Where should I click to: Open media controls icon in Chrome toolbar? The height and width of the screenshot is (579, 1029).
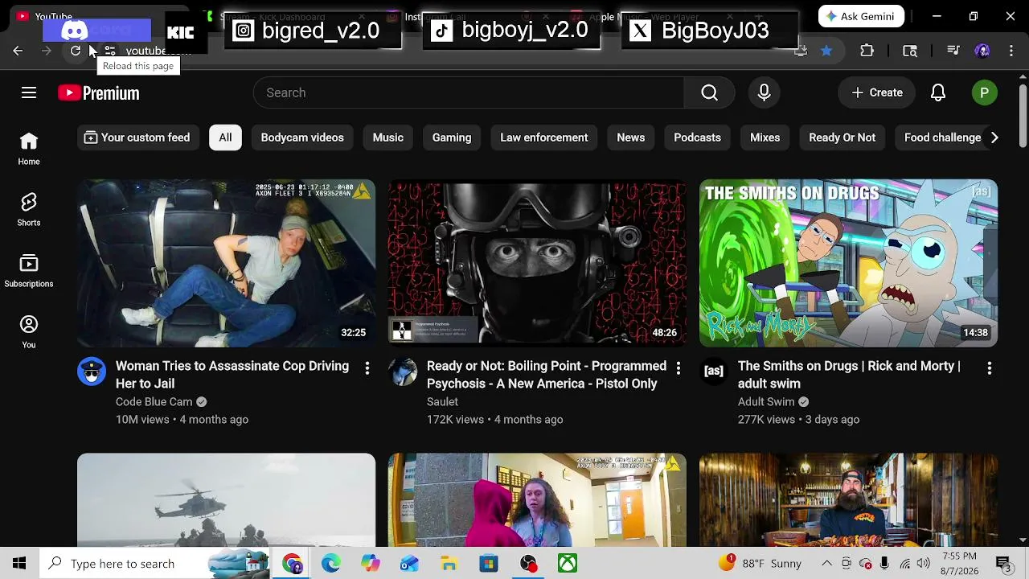[953, 51]
